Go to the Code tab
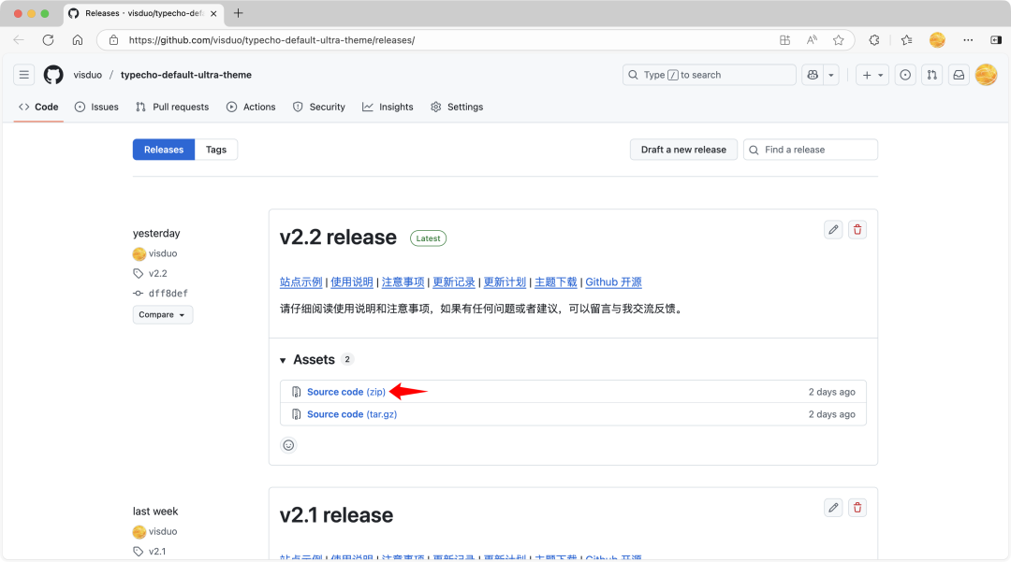The width and height of the screenshot is (1011, 562). coord(38,107)
